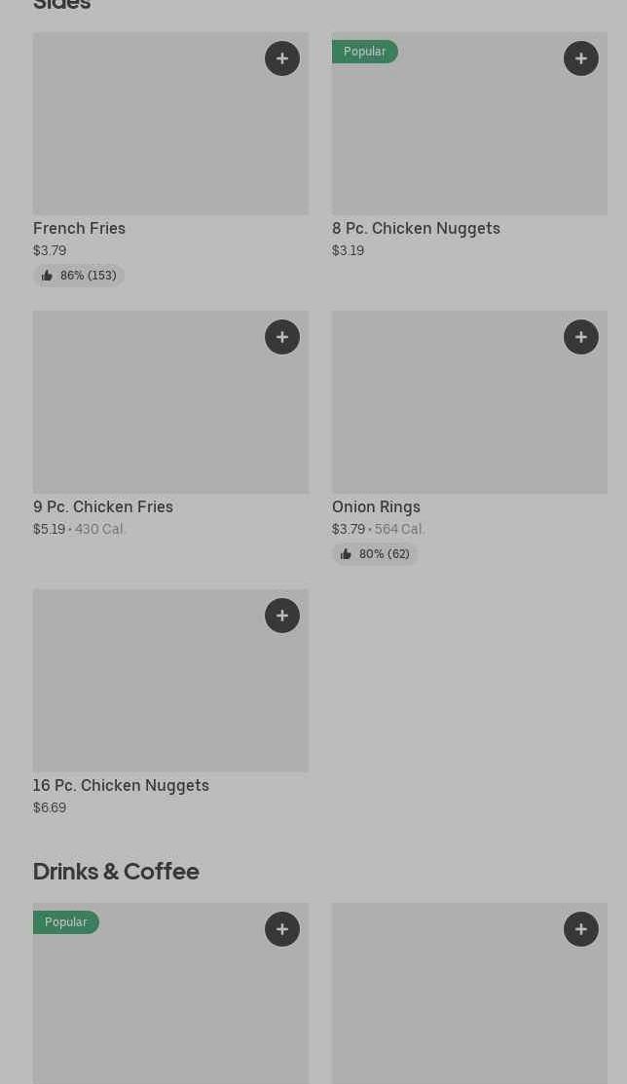Click Onion Rings 80% rating badge
This screenshot has width=627, height=1084.
click(x=375, y=554)
